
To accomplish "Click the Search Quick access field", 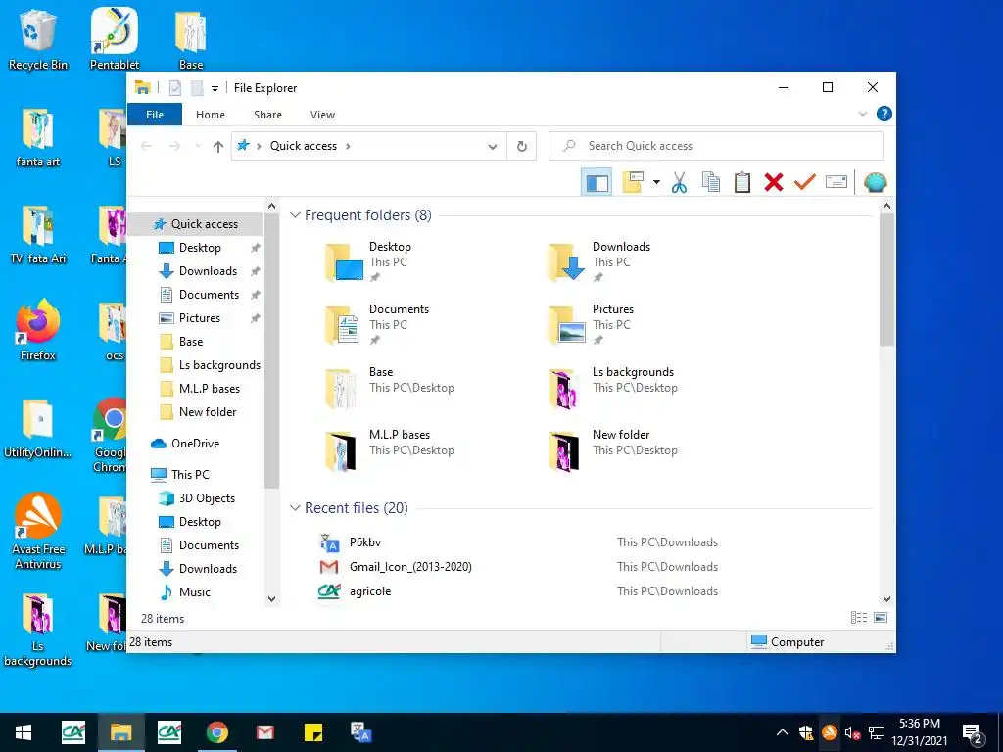I will click(x=716, y=146).
